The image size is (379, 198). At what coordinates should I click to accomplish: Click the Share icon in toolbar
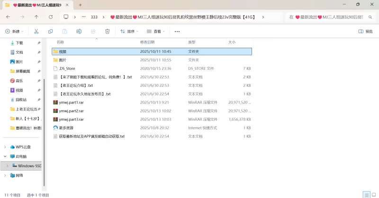(x=93, y=31)
